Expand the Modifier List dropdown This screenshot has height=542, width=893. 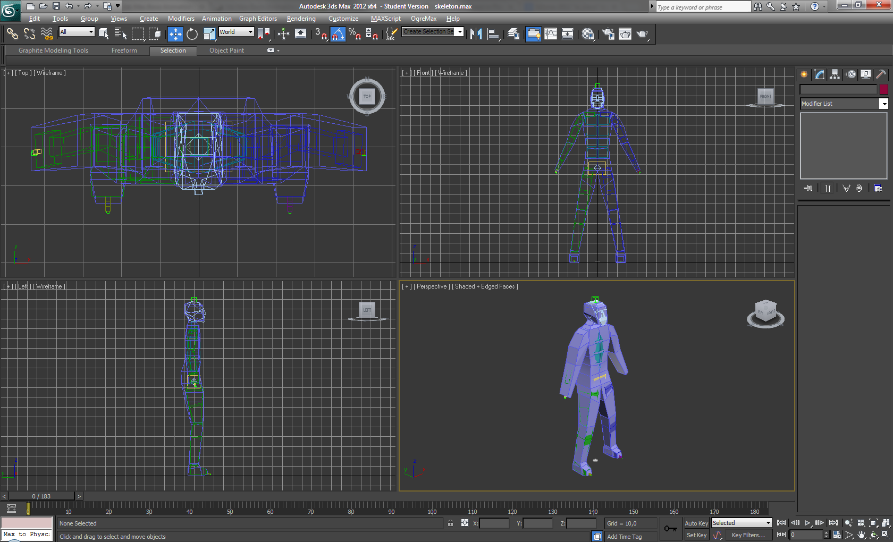coord(883,104)
